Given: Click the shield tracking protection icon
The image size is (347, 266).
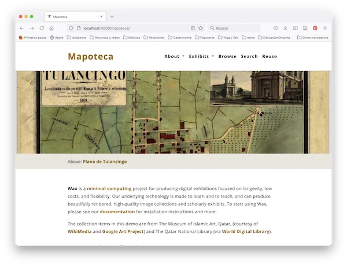Looking at the screenshot, I should tap(71, 28).
